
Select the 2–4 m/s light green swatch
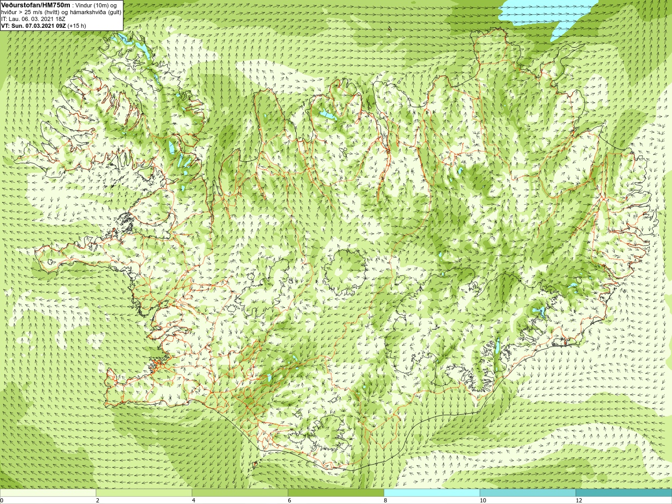tap(144, 493)
